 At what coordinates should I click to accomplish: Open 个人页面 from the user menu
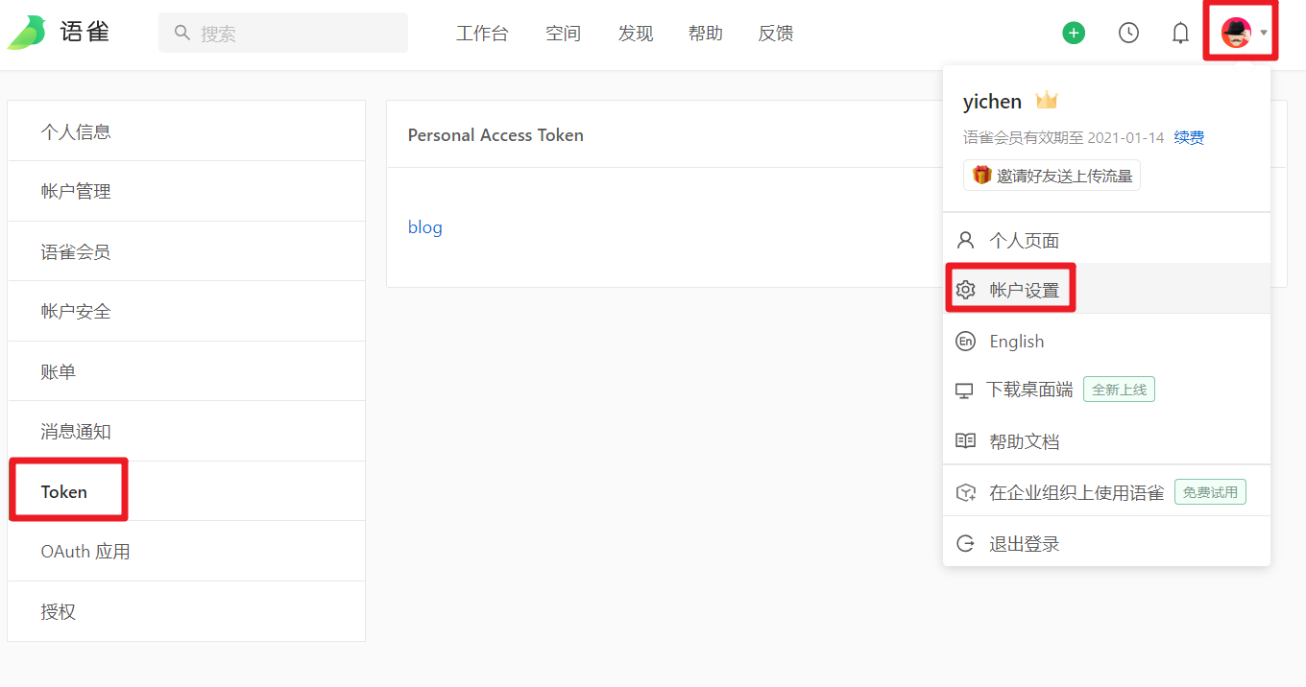(x=1024, y=240)
